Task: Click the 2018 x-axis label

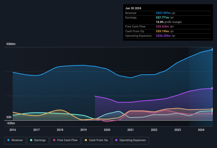Action: point(60,130)
